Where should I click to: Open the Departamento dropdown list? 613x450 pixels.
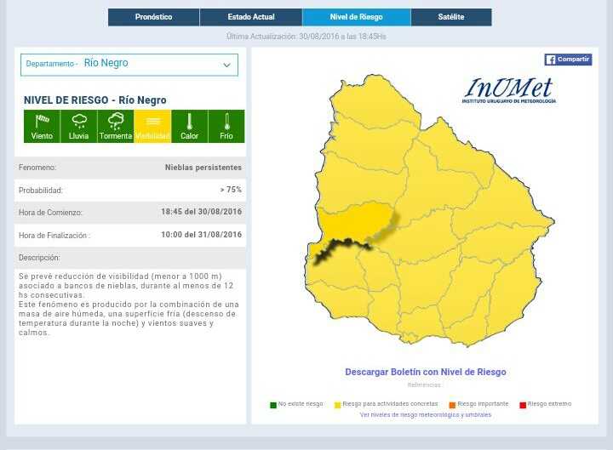tap(129, 64)
